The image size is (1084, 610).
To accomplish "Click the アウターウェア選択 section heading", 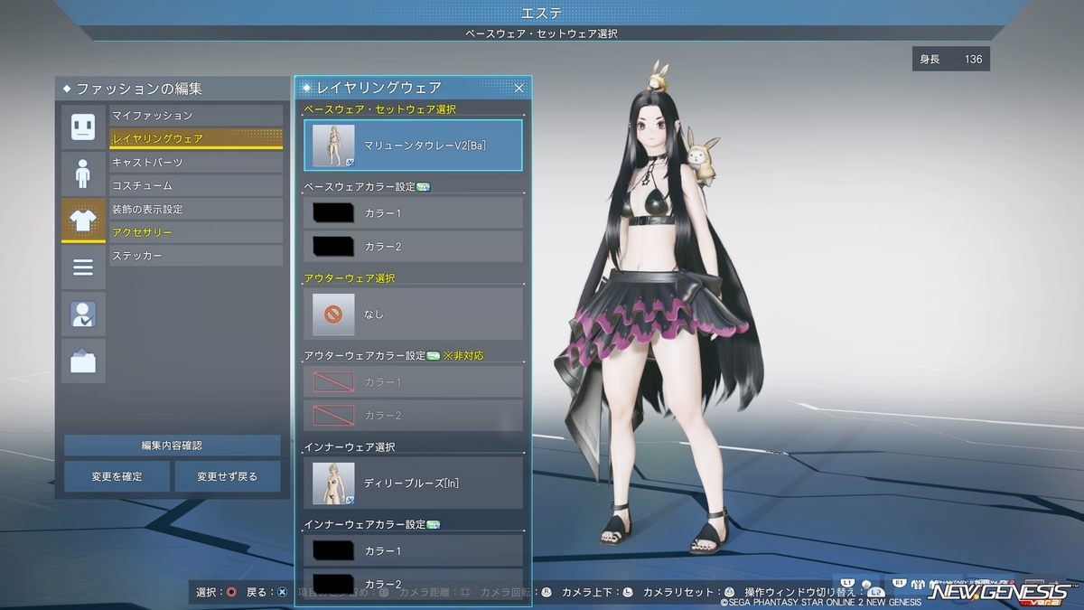I will [x=350, y=278].
